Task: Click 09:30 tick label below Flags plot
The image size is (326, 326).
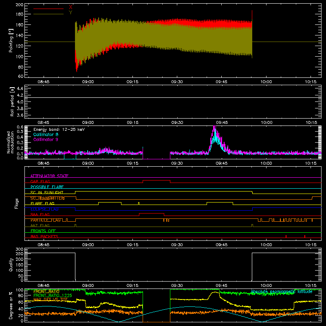Action: coord(177,245)
